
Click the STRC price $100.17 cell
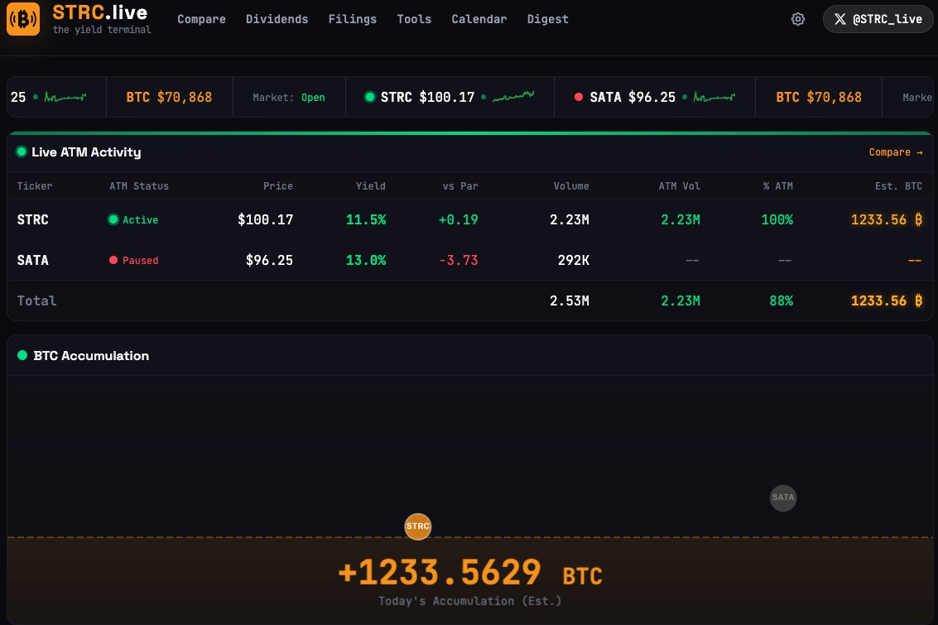click(266, 219)
